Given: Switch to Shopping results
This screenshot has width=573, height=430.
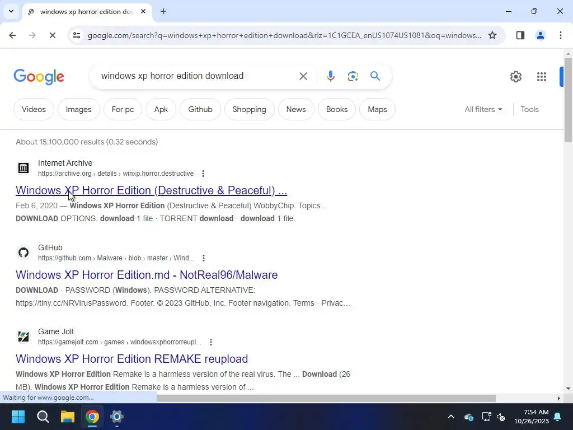Looking at the screenshot, I should [x=249, y=109].
